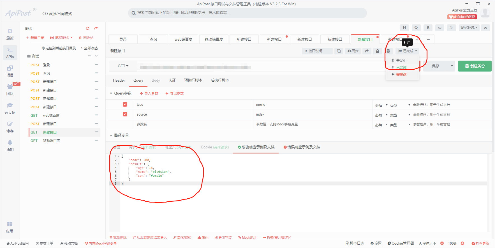Uncheck the type parameter checkbox
Image resolution: width=495 pixels, height=248 pixels.
tap(125, 104)
